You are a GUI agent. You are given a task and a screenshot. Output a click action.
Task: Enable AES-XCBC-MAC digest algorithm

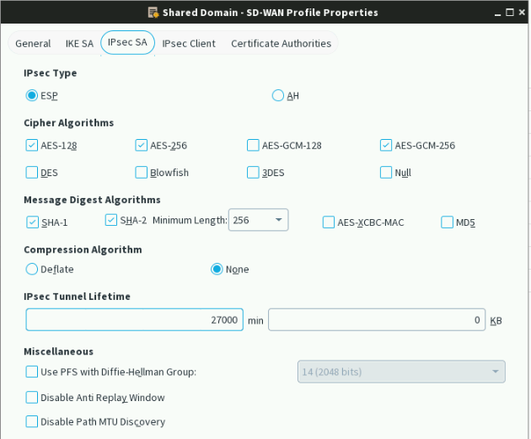point(329,222)
